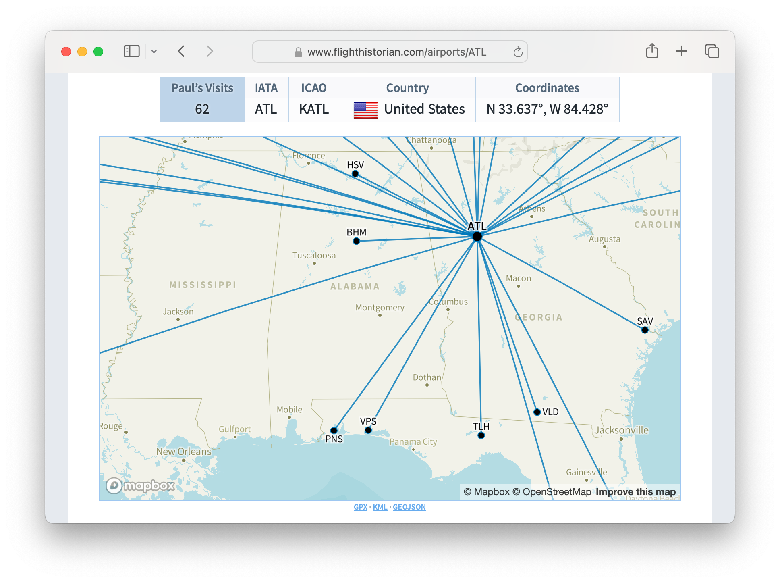
Task: Open the Share menu icon
Action: pos(652,51)
